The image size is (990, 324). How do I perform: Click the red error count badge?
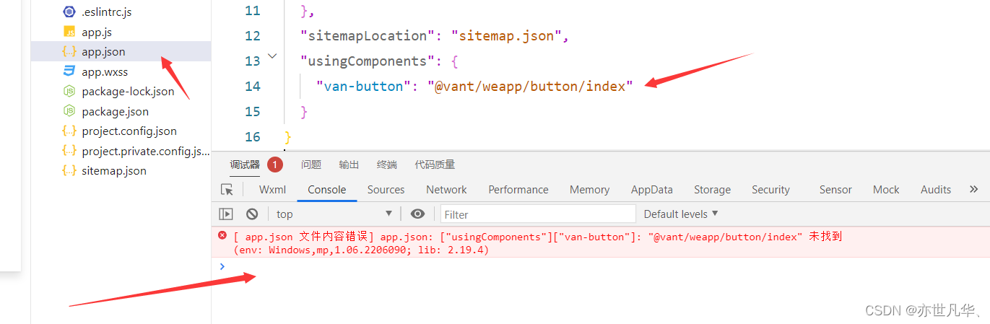pos(275,165)
